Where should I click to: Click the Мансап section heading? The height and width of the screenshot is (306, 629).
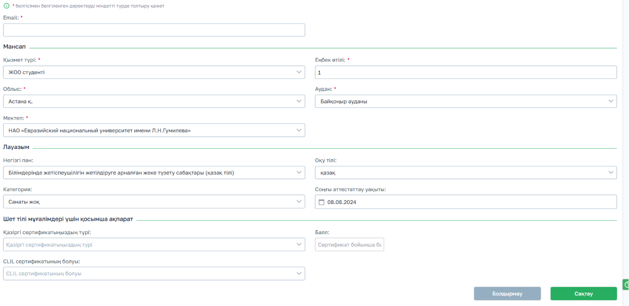point(15,47)
